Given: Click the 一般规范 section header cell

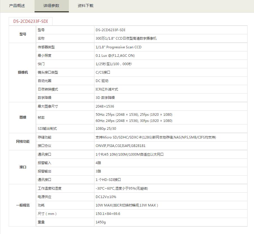Looking at the screenshot, I should click(x=23, y=205).
